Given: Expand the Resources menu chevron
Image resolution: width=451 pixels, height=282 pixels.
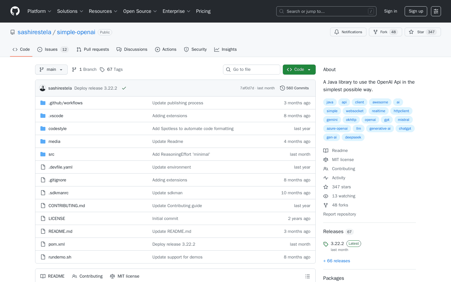Looking at the screenshot, I should [x=115, y=11].
